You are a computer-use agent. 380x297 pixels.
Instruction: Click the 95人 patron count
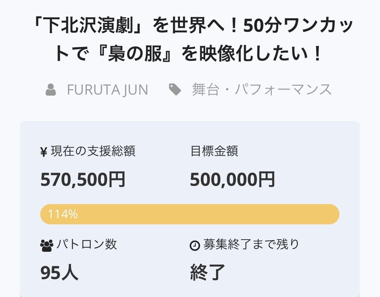(60, 272)
